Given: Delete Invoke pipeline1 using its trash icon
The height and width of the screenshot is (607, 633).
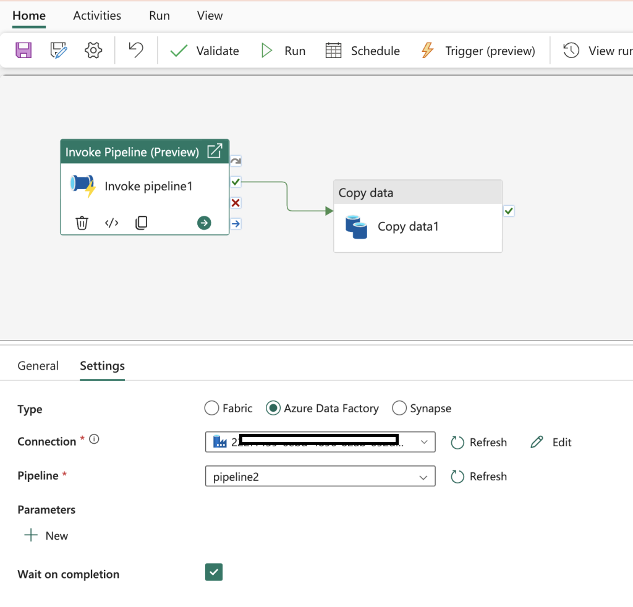Looking at the screenshot, I should point(82,223).
